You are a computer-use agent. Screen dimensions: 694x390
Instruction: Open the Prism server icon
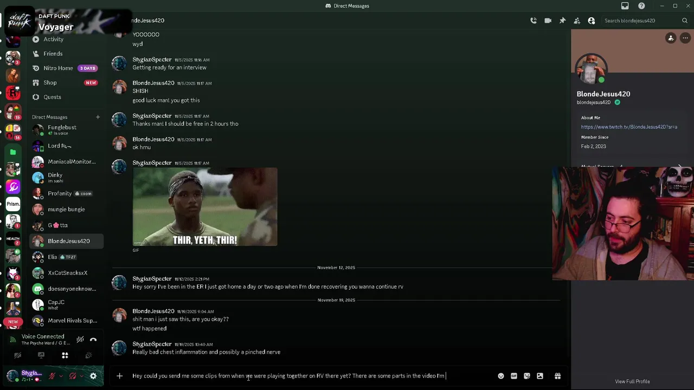pos(13,204)
